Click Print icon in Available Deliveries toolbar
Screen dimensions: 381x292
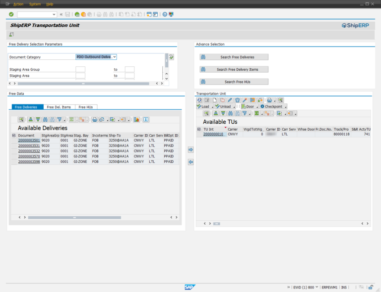tap(95, 119)
